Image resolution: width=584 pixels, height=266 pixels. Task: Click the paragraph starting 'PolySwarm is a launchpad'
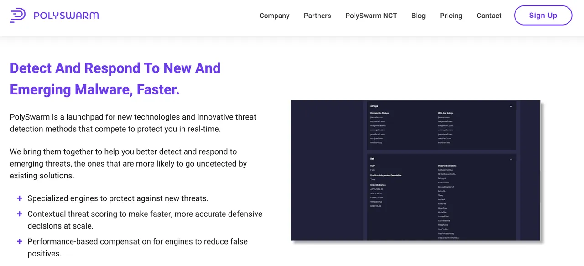click(x=133, y=123)
